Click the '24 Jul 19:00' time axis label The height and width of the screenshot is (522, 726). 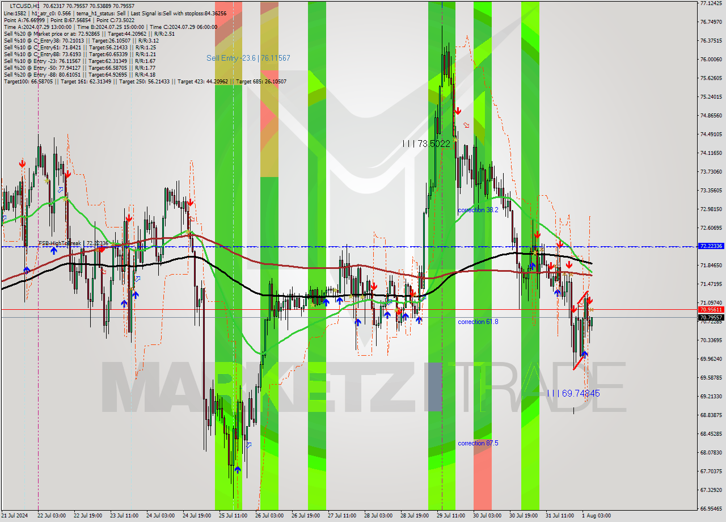click(x=197, y=516)
